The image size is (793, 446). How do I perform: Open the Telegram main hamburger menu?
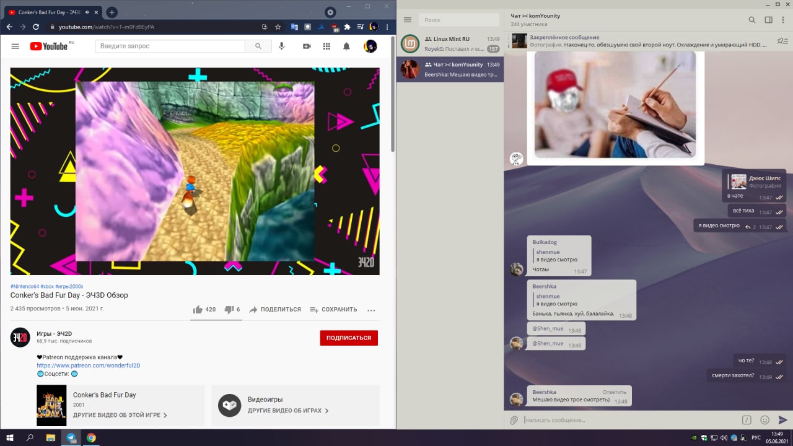point(408,20)
